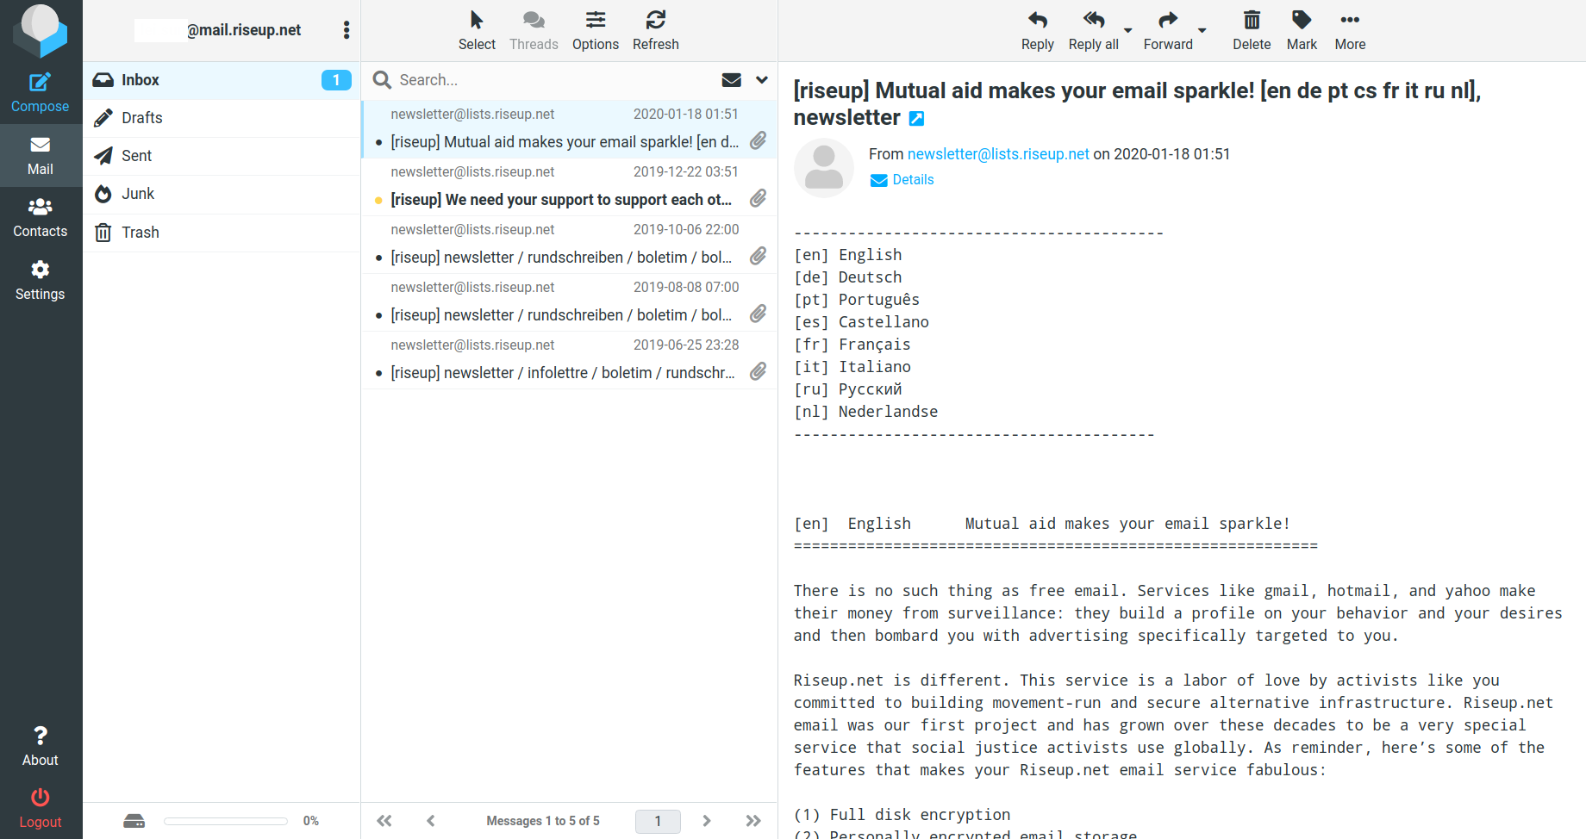This screenshot has height=839, width=1586.
Task: Open the Mark menu
Action: click(x=1302, y=30)
